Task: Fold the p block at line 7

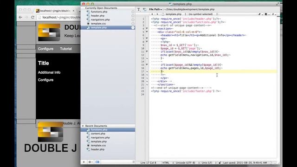Action: pos(147,39)
